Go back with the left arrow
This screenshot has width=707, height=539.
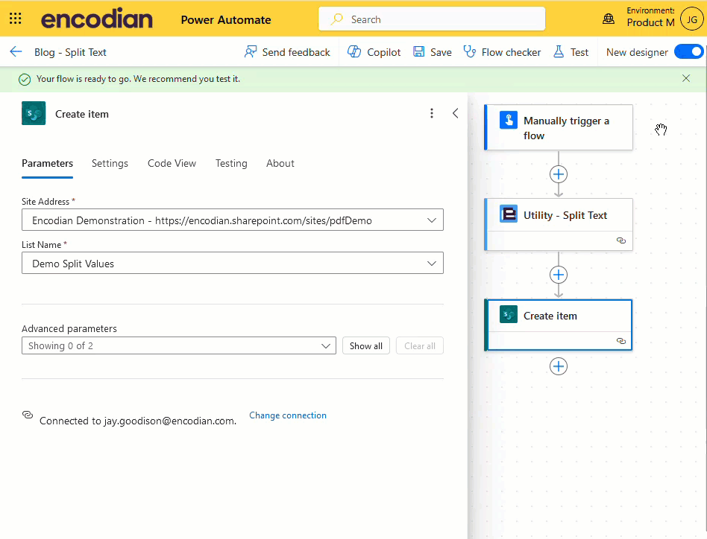(16, 51)
